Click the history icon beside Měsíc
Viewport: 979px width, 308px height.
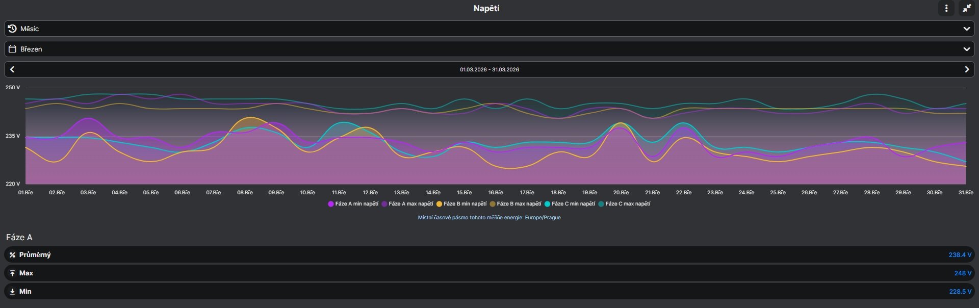(x=12, y=29)
